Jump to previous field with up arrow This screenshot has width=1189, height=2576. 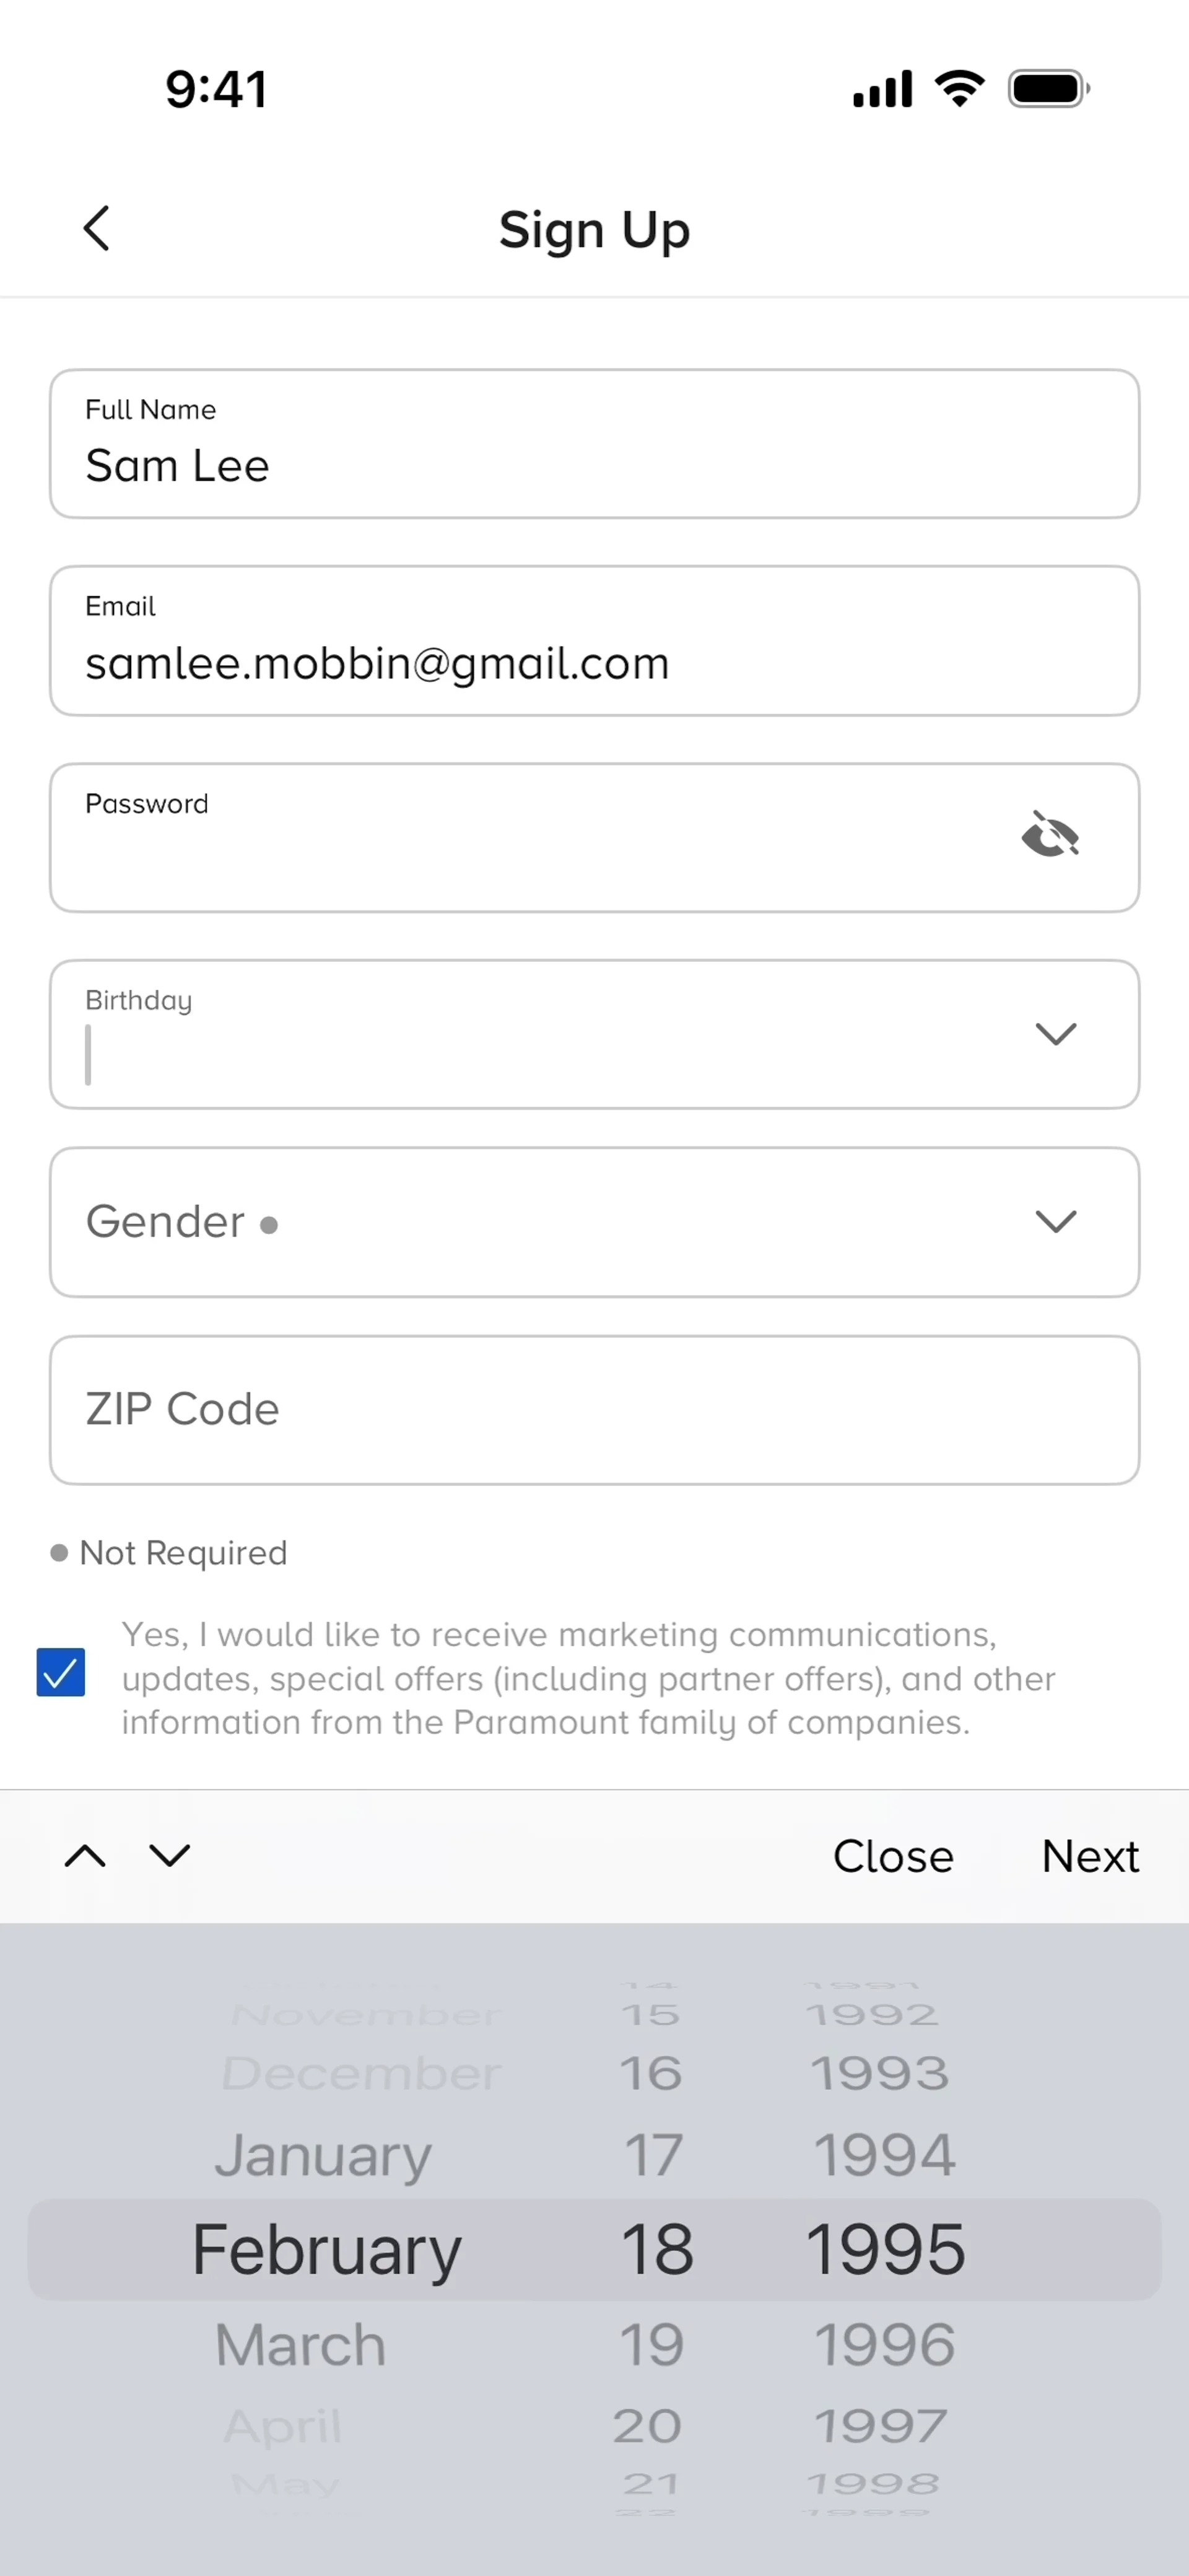[x=85, y=1856]
